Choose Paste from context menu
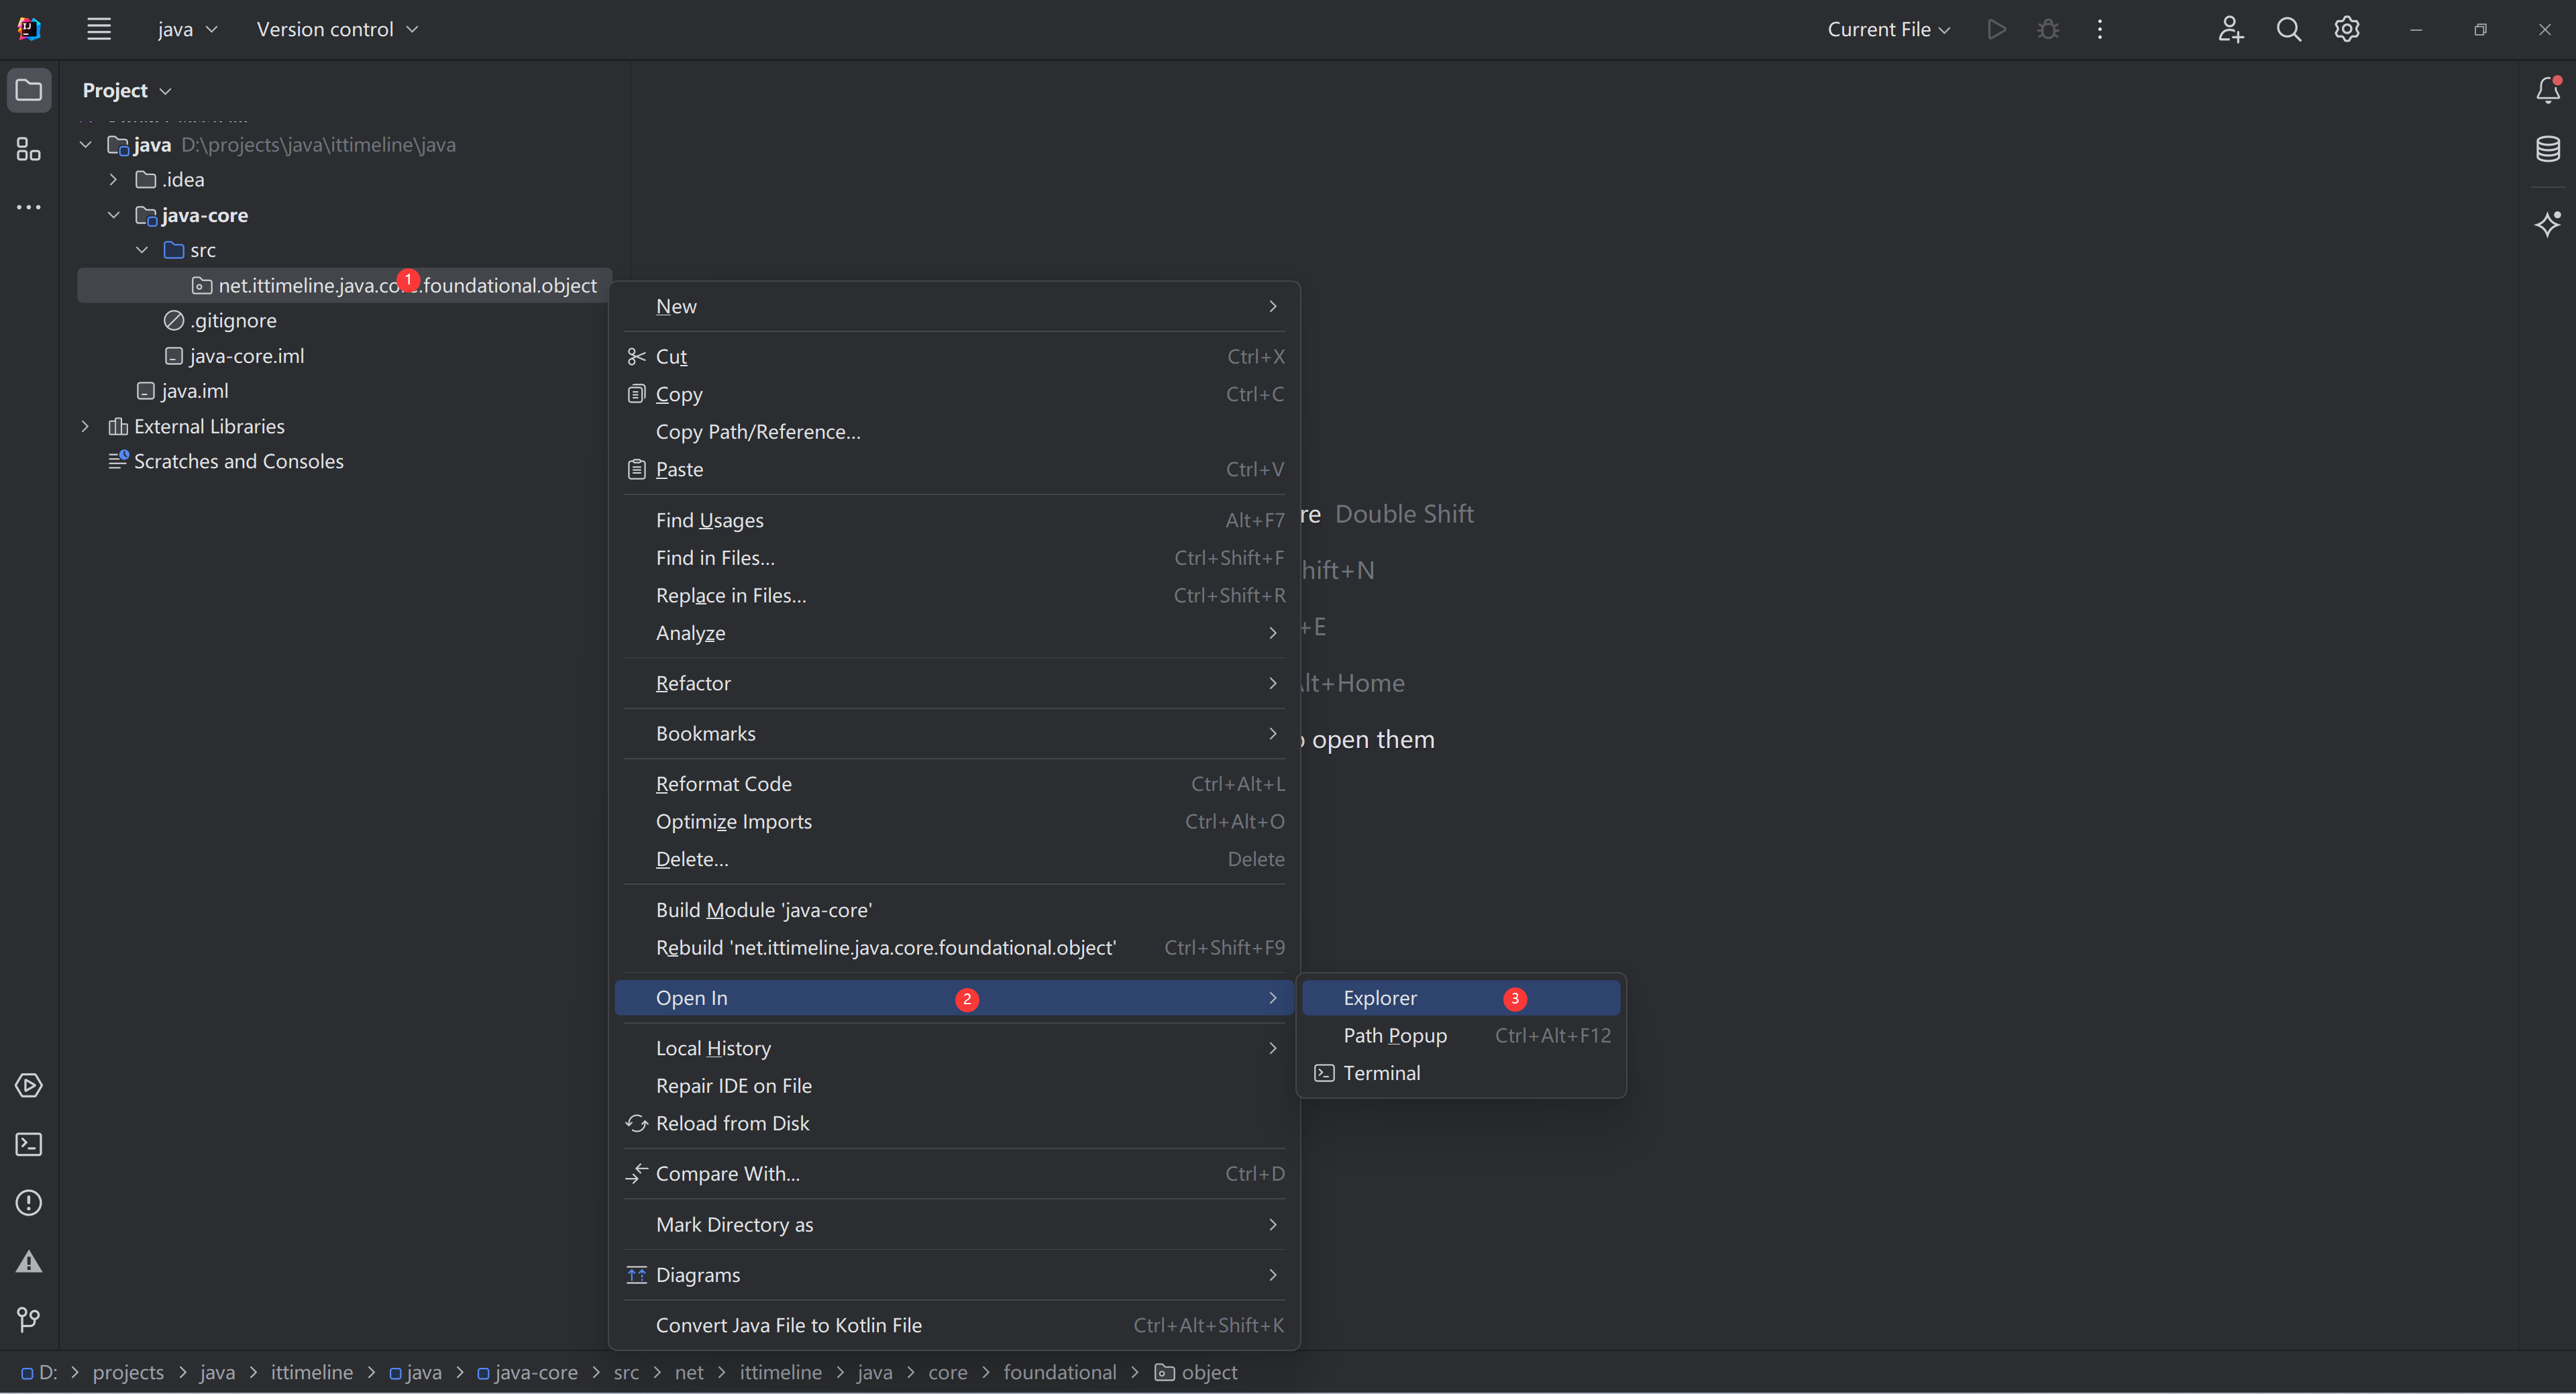This screenshot has height=1394, width=2576. (x=954, y=469)
